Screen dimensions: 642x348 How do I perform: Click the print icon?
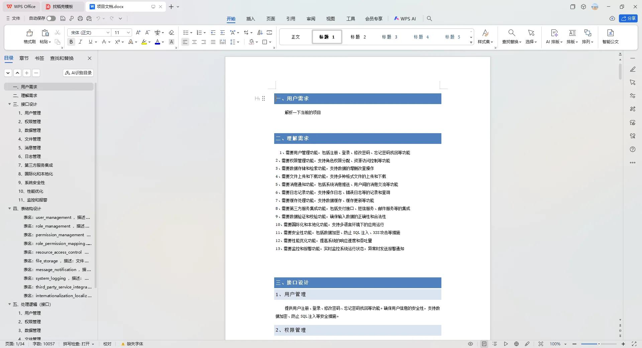pos(80,18)
